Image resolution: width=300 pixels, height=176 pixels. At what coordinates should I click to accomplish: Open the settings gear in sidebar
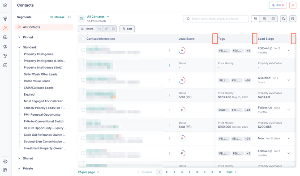5,162
